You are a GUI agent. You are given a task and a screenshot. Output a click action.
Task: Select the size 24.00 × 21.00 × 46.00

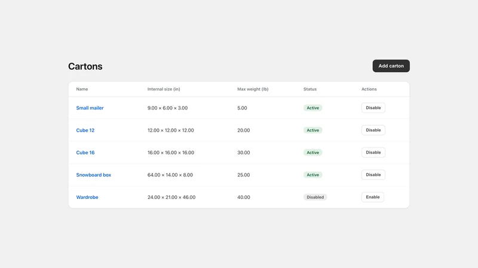click(171, 197)
